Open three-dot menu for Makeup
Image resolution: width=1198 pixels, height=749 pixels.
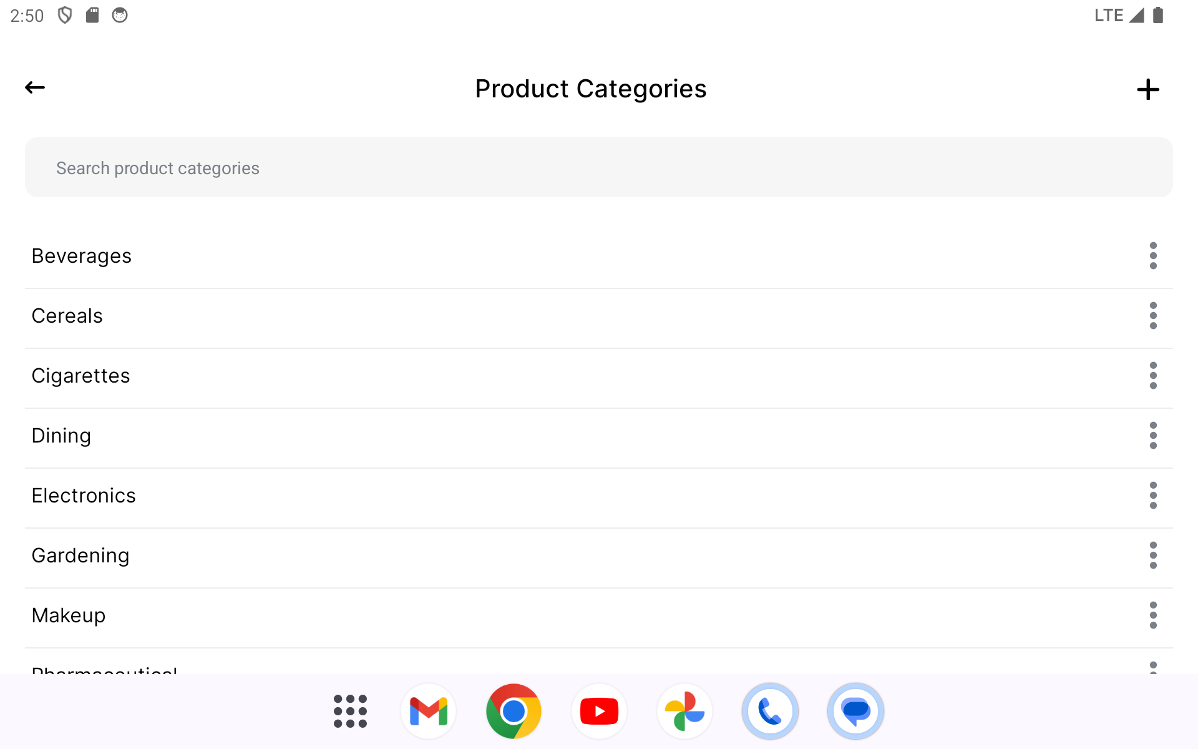click(1153, 615)
